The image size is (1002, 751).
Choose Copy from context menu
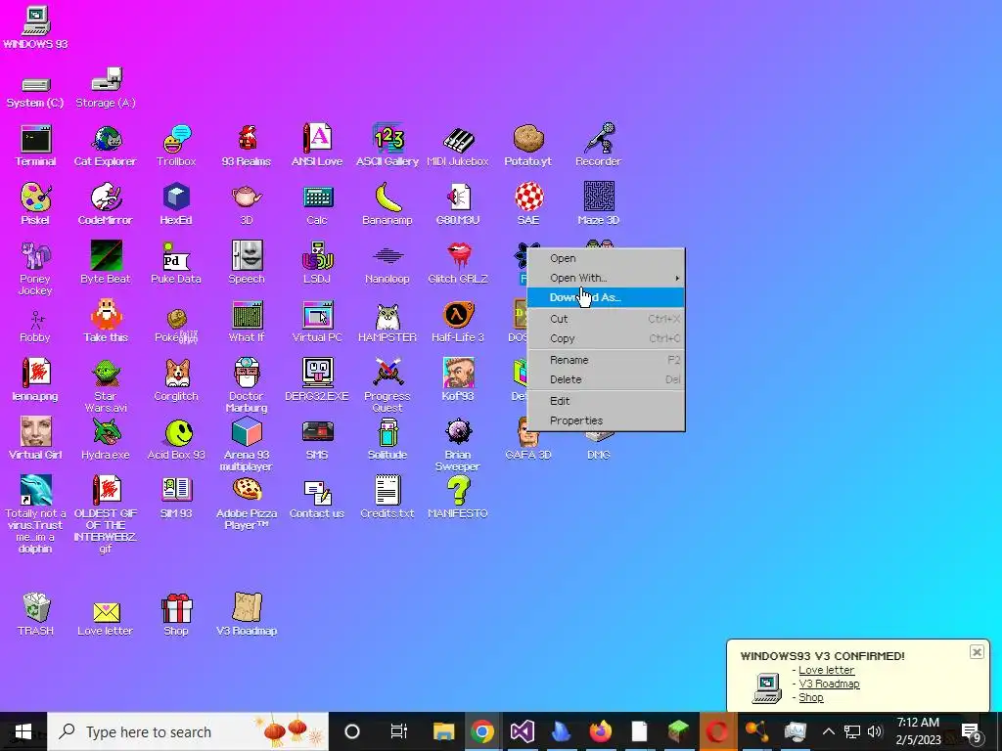pos(606,338)
